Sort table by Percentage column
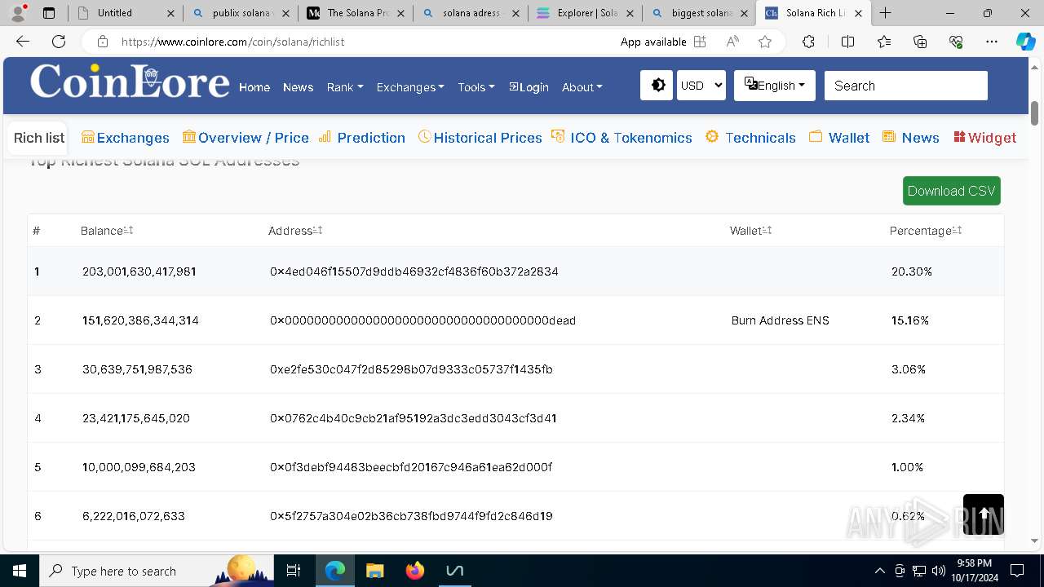 click(926, 231)
